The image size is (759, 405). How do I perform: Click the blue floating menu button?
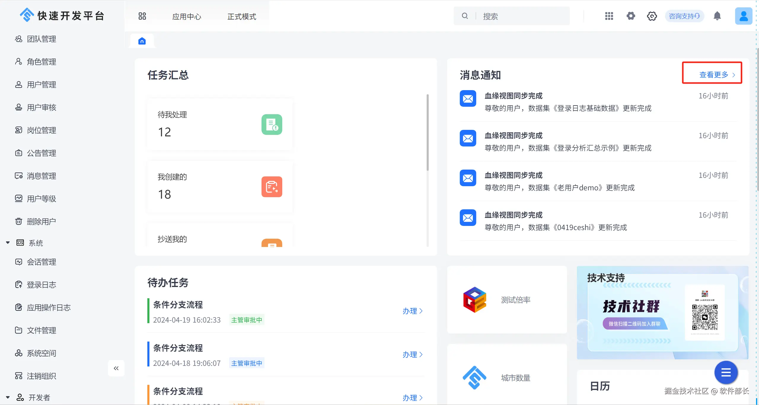726,372
